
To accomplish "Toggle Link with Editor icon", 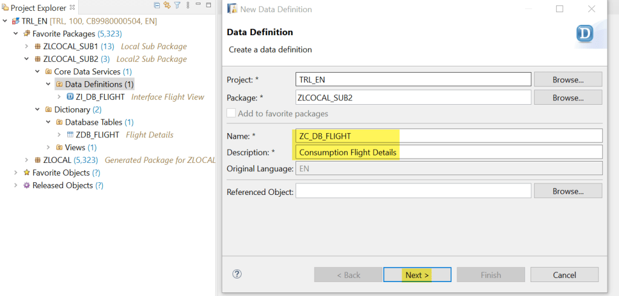I will click(x=167, y=5).
